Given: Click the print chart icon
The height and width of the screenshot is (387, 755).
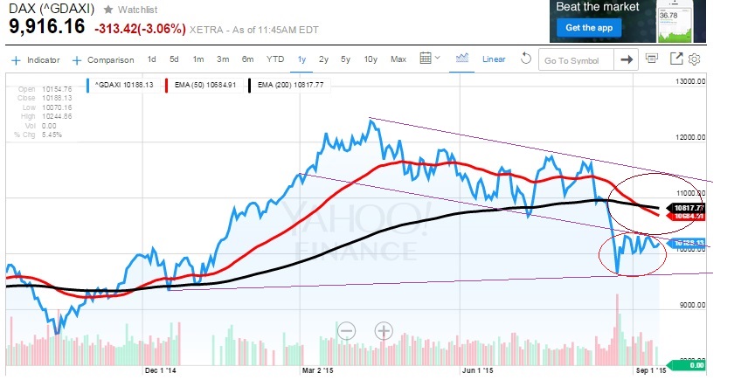Looking at the screenshot, I should coord(652,59).
